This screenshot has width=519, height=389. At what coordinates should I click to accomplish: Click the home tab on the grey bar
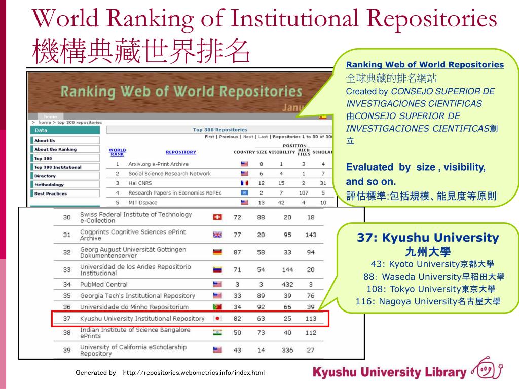(50, 116)
